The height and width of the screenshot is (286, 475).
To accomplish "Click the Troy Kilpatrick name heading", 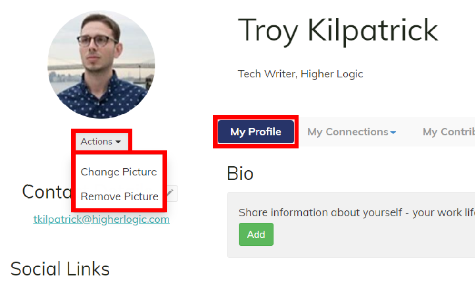I will point(338,30).
